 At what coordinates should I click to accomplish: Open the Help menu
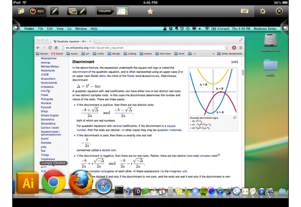pos(94,29)
